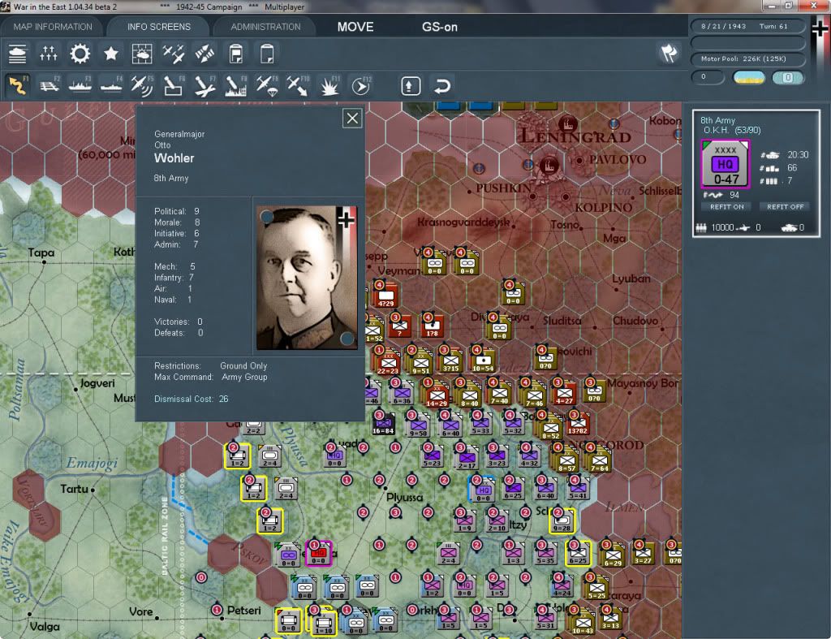The height and width of the screenshot is (639, 831).
Task: Open the production gear icon
Action: coord(80,54)
